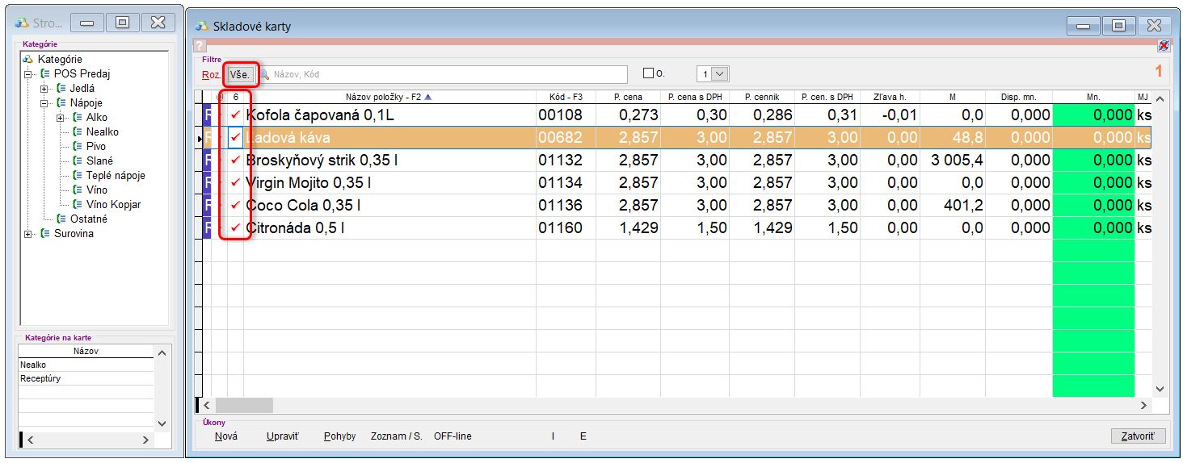
Task: Select the Víno Kopjar category
Action: pos(113,204)
